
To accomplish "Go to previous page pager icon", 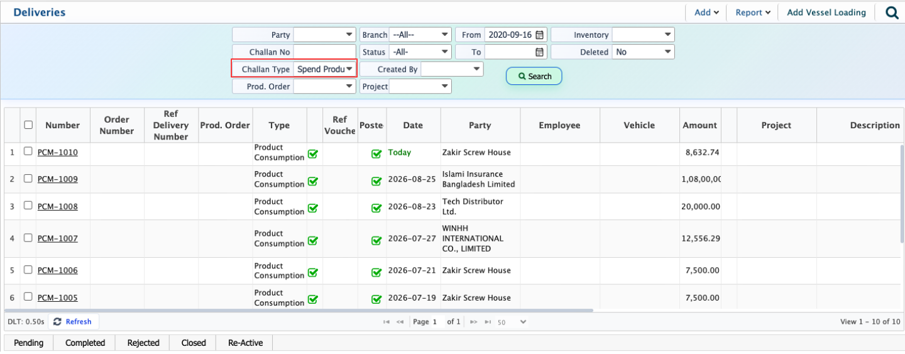I will coord(400,322).
